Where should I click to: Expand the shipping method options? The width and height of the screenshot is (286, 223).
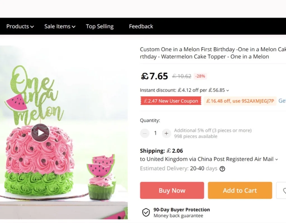coord(277,159)
